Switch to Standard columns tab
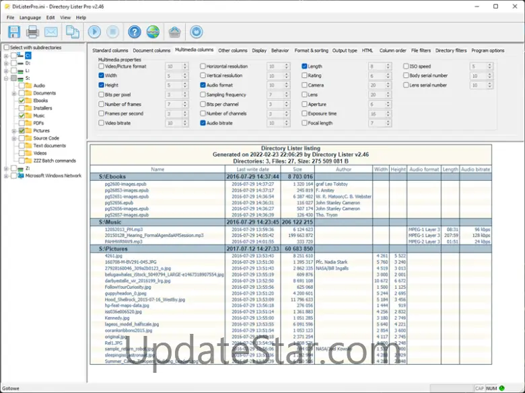The height and width of the screenshot is (393, 525). point(110,50)
